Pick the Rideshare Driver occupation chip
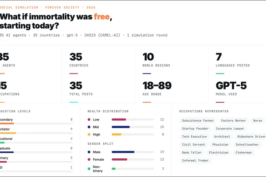 (x=251, y=137)
